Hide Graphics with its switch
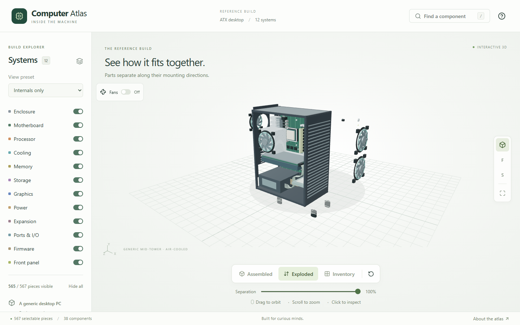Viewport: 520px width, 325px height. pos(78,194)
